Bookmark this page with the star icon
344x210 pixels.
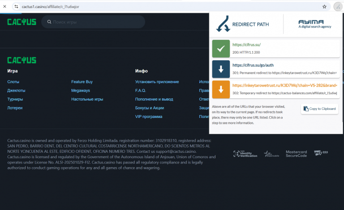tap(324, 7)
